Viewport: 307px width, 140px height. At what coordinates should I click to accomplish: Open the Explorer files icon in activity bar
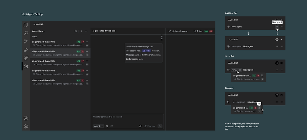(x=26, y=25)
